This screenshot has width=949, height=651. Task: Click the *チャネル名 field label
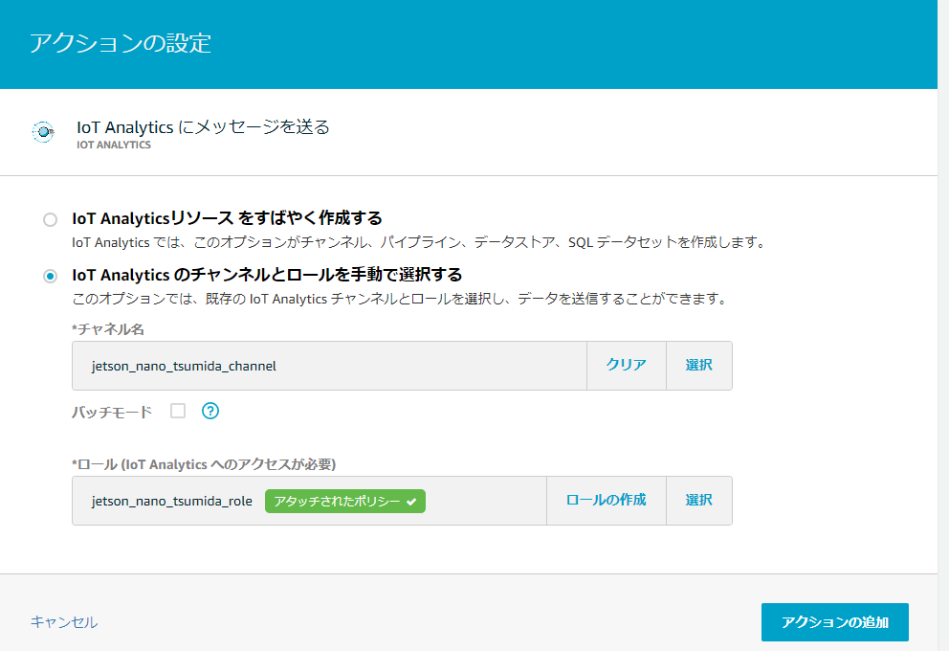(x=108, y=329)
